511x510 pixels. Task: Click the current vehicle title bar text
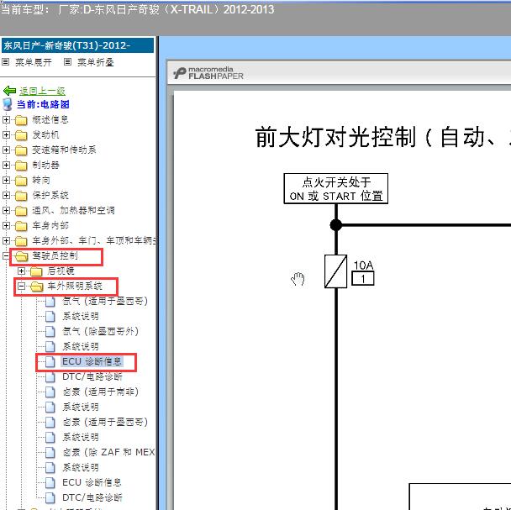138,9
